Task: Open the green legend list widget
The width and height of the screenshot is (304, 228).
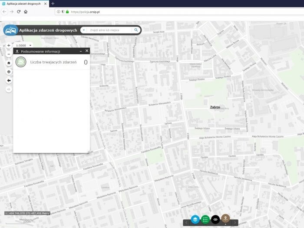Action: pos(205,220)
